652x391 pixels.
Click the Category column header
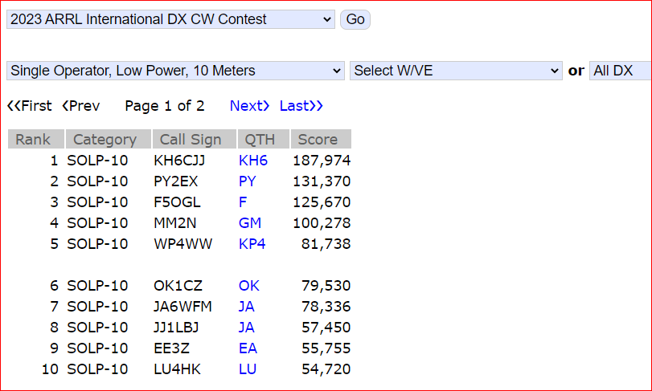click(x=109, y=139)
